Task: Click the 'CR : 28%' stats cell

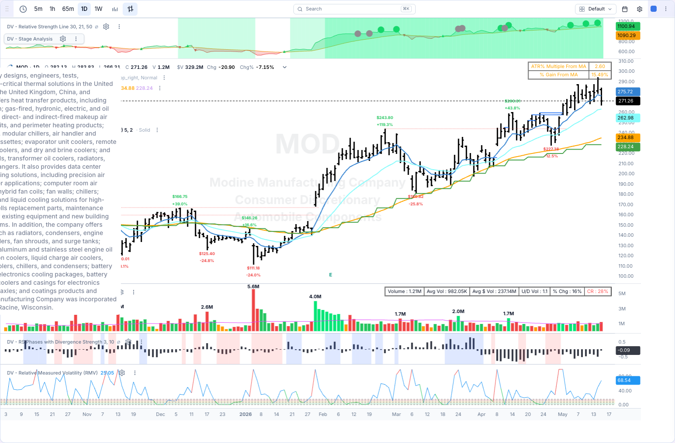Action: coord(598,291)
